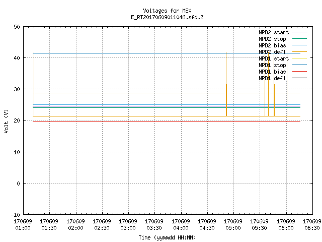322x242 pixels.
Task: Select the filename E_RT20170609011046.sfduZ subtitle
Action: pyautogui.click(x=167, y=17)
